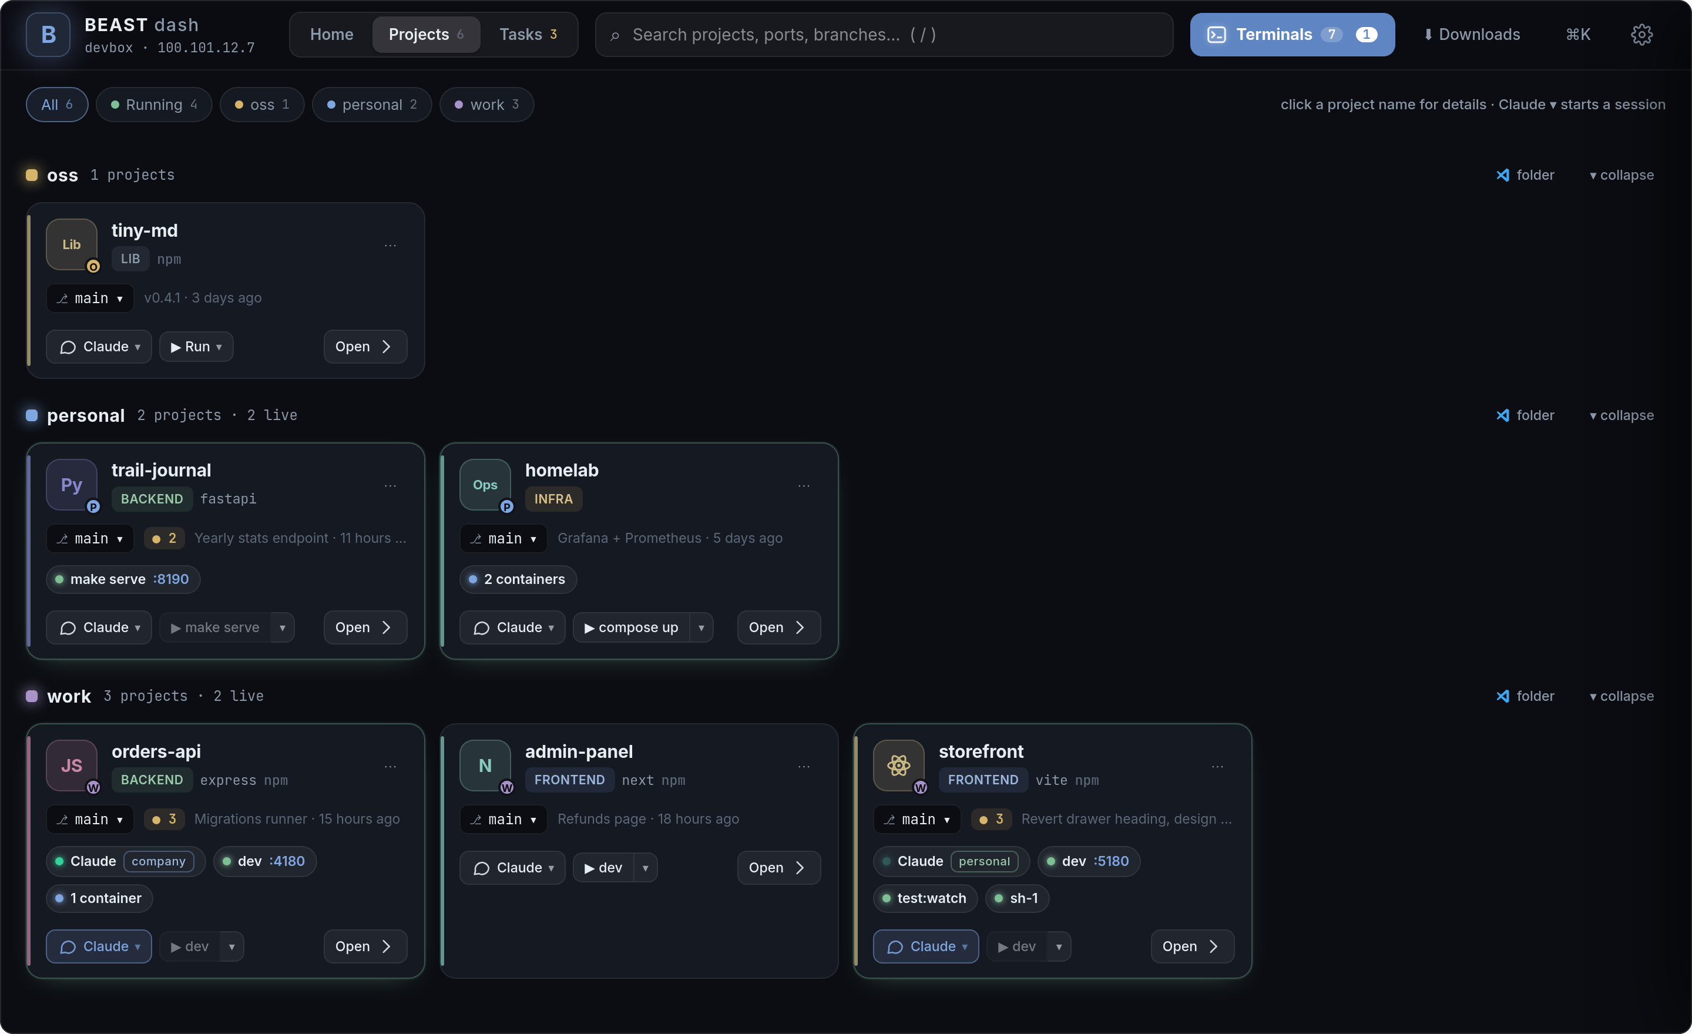Expand the homelab compose up arrow

[701, 627]
